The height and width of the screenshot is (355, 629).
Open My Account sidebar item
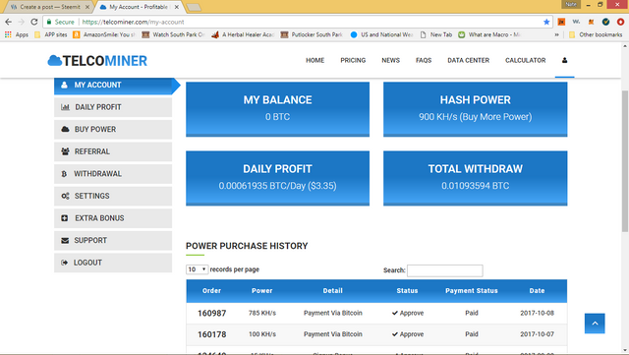pyautogui.click(x=113, y=86)
